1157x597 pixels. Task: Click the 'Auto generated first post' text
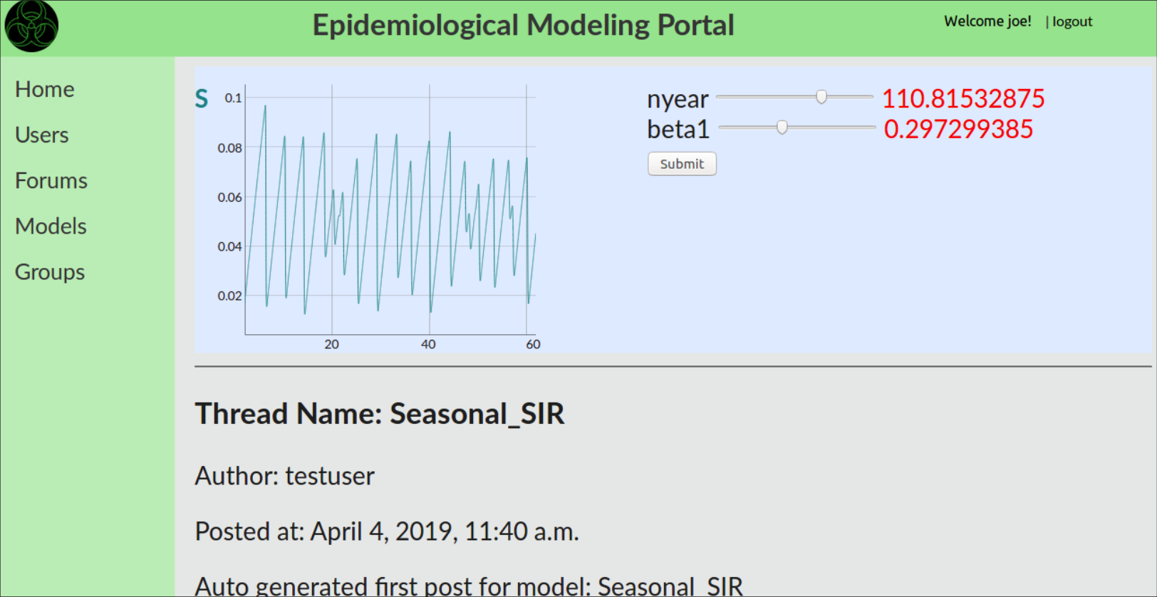click(469, 586)
